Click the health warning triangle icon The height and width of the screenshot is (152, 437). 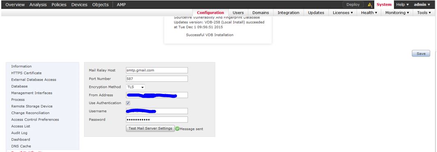pos(370,5)
